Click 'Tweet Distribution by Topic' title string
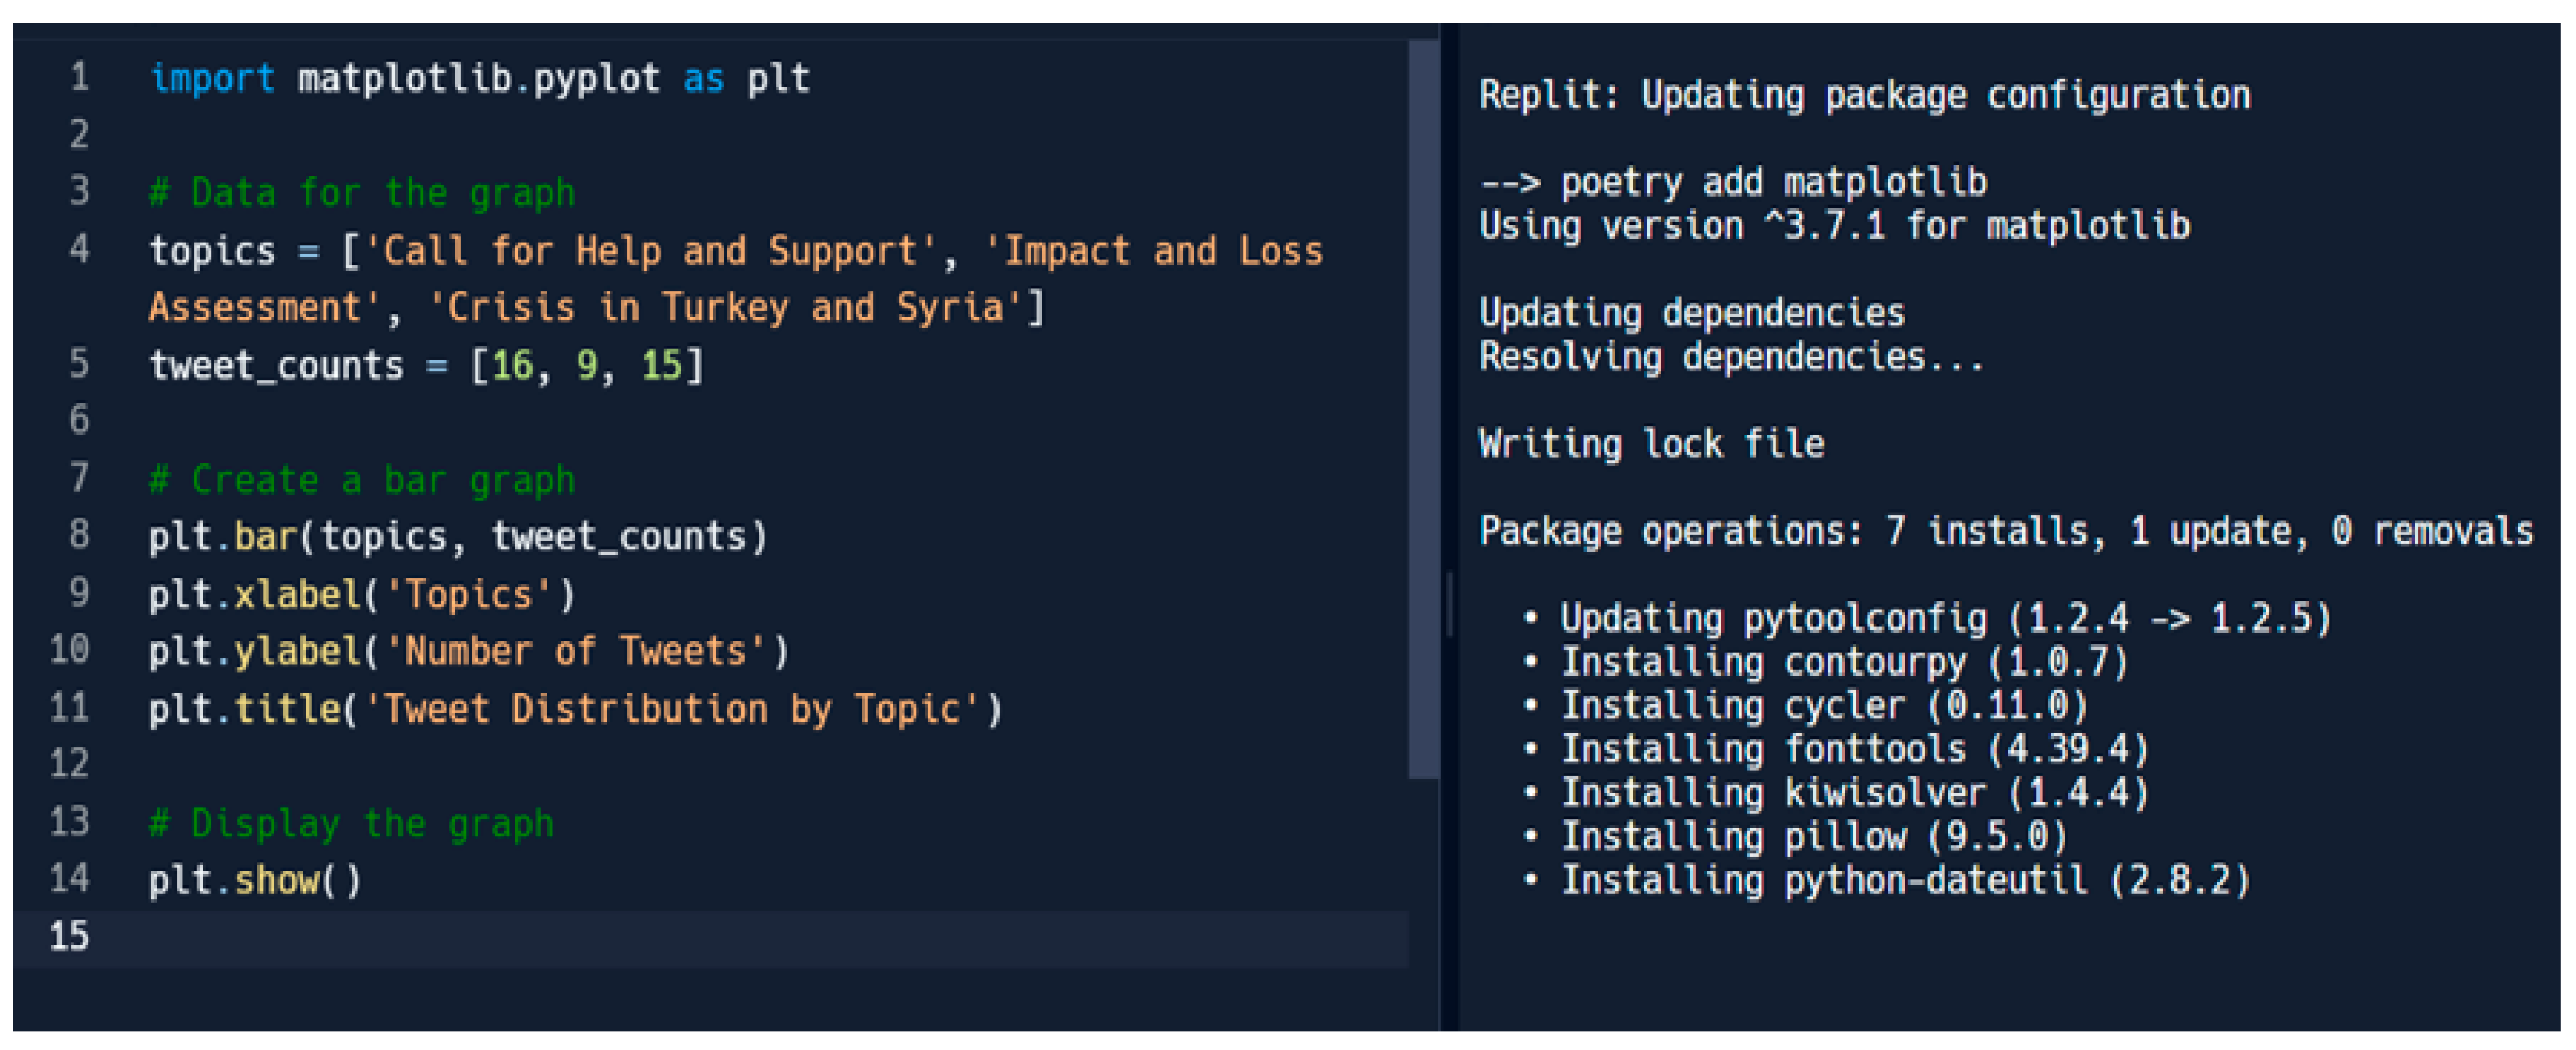This screenshot has width=2576, height=1050. click(672, 708)
